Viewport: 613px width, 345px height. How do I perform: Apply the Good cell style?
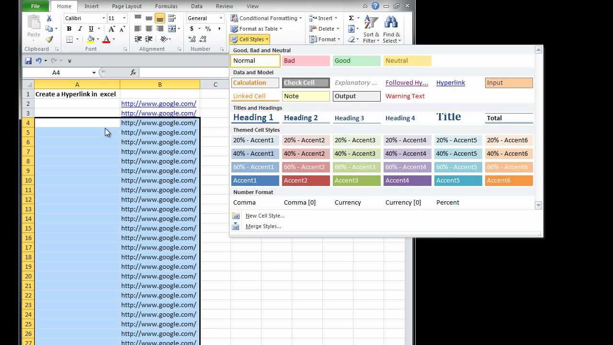(357, 60)
